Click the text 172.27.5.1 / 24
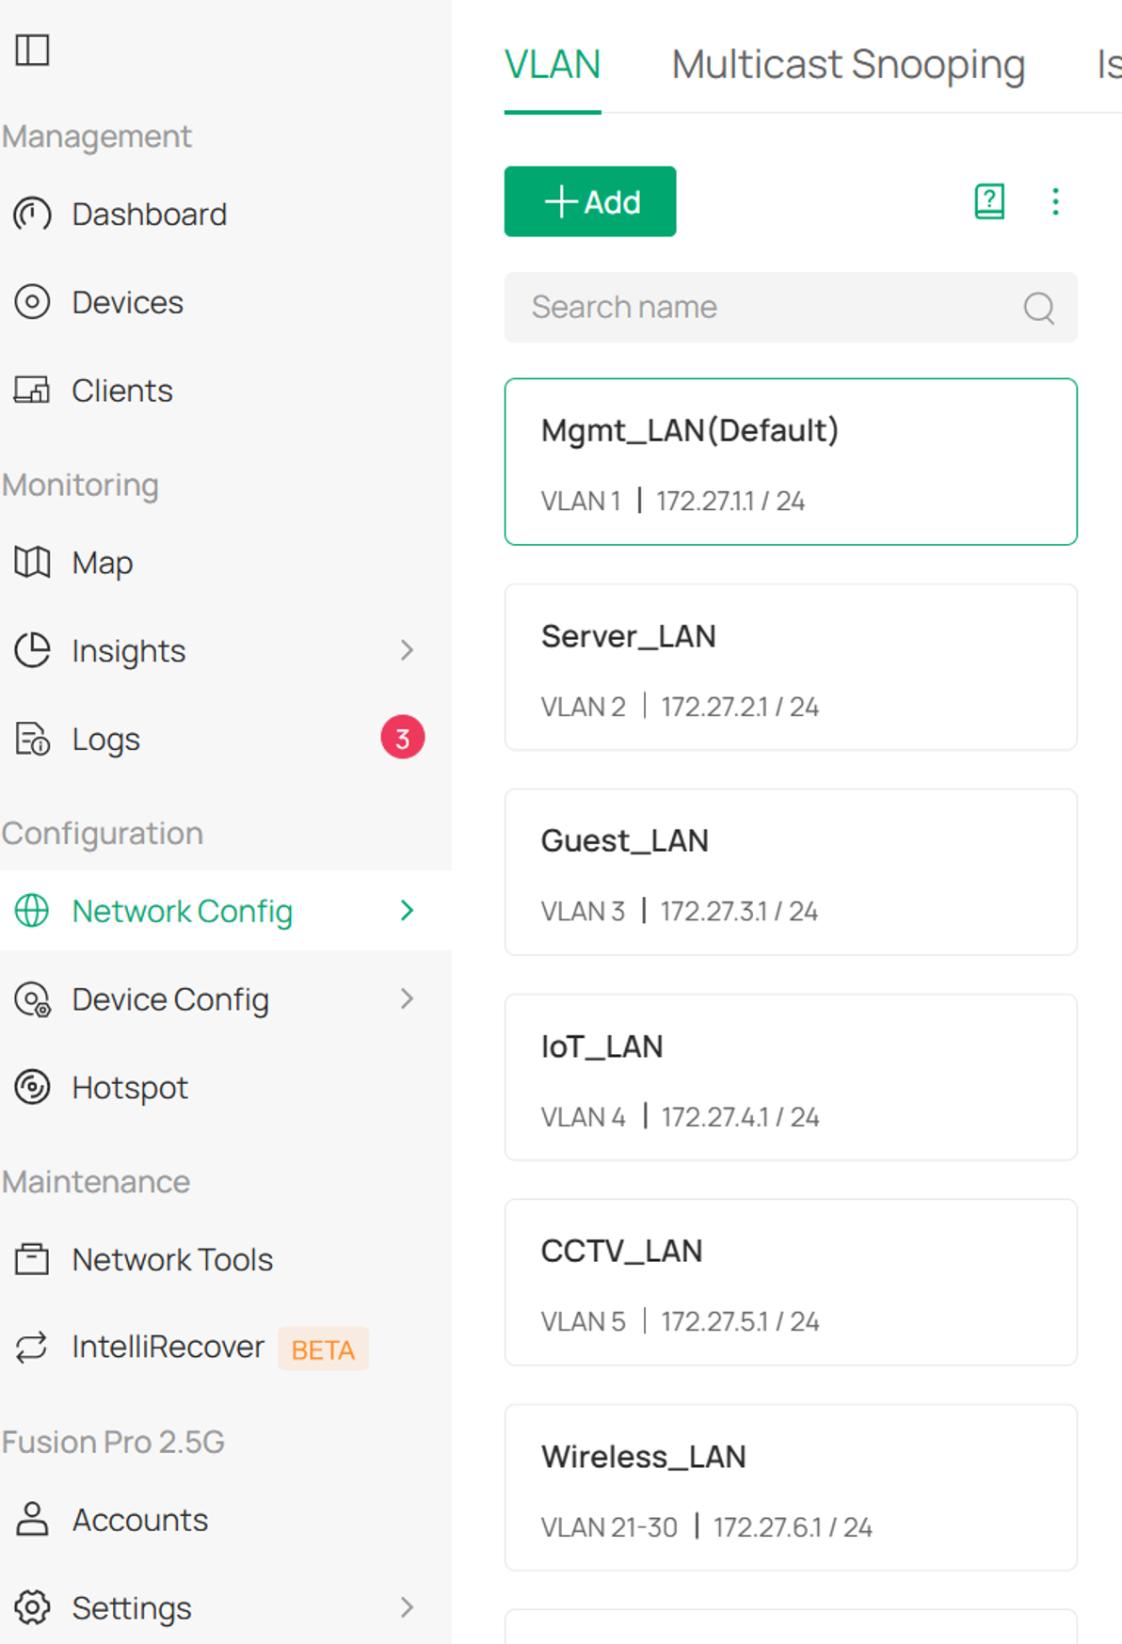Viewport: 1122px width, 1644px height. 740,1321
